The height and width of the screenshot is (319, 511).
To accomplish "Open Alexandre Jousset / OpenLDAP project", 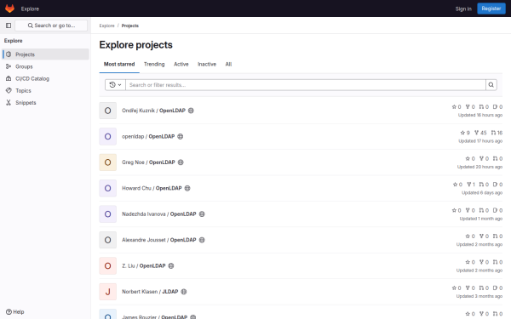I will (x=159, y=240).
